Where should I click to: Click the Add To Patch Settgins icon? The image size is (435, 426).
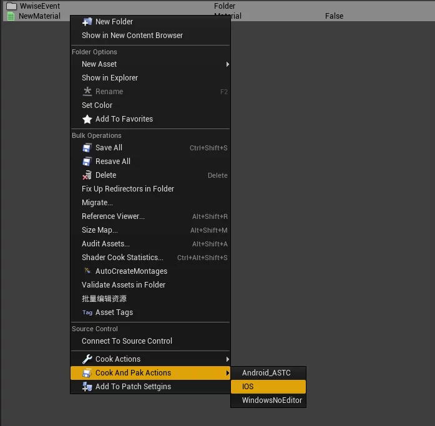pos(87,387)
